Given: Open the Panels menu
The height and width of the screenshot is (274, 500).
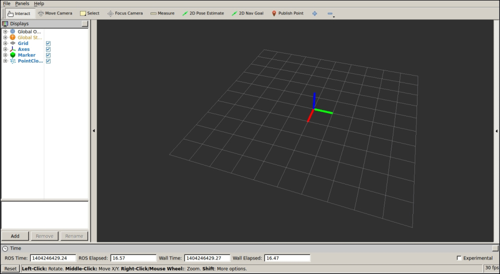Looking at the screenshot, I should (x=22, y=3).
